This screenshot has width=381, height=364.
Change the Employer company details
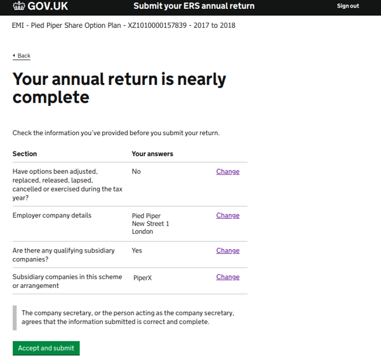click(x=228, y=216)
